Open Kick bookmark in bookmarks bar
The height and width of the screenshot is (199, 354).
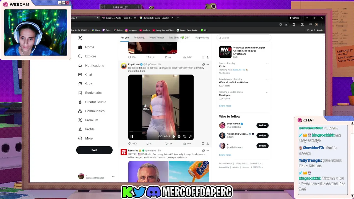coord(204,30)
